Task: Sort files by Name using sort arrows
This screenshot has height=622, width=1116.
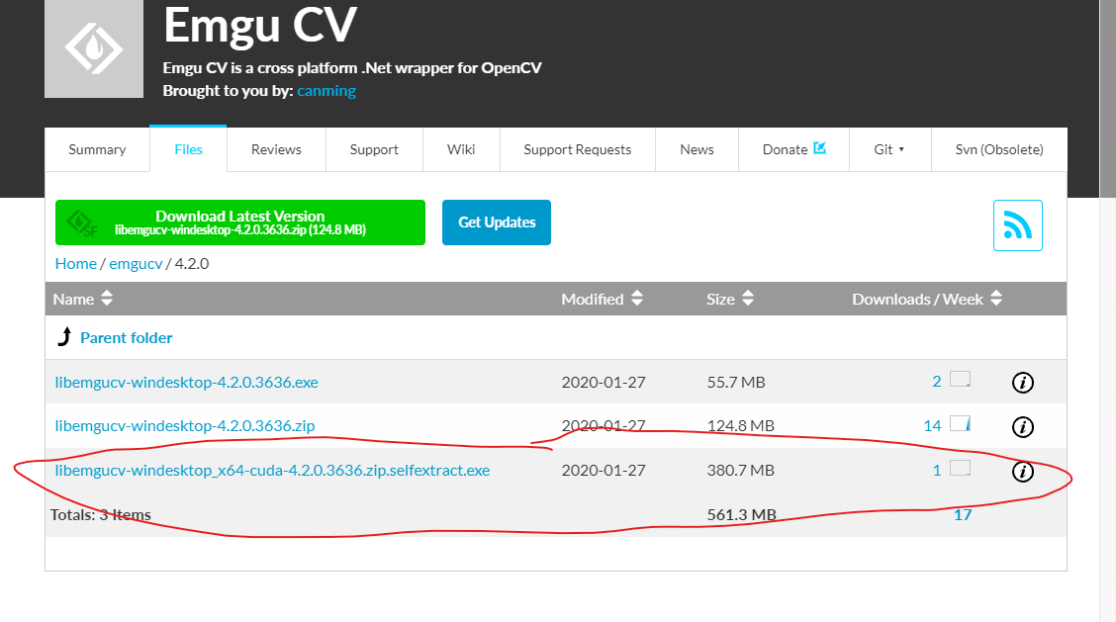Action: click(x=107, y=299)
